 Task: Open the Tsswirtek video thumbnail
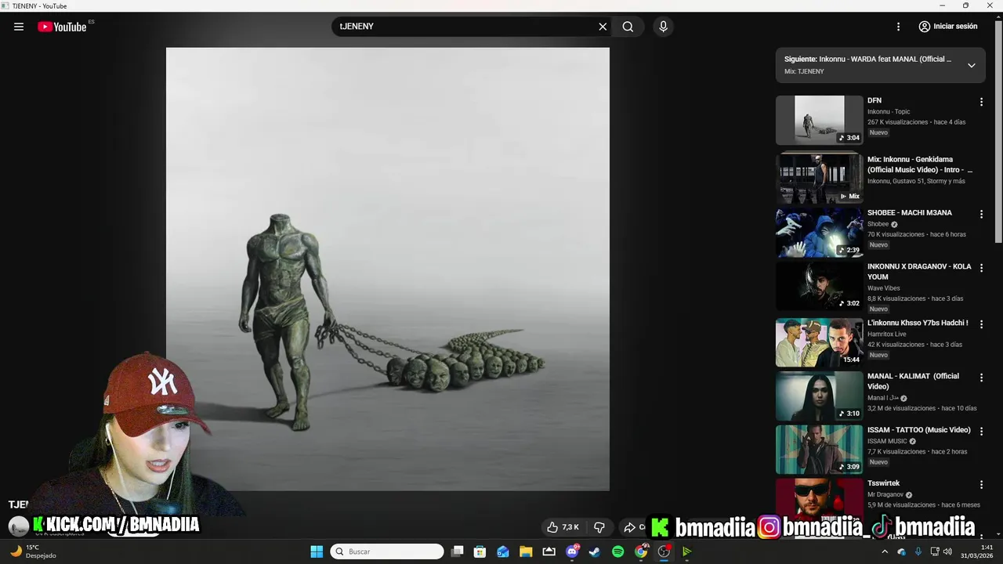[x=819, y=503]
